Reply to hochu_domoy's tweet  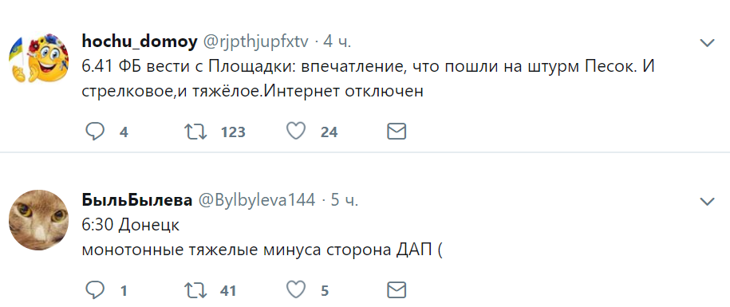click(x=95, y=132)
